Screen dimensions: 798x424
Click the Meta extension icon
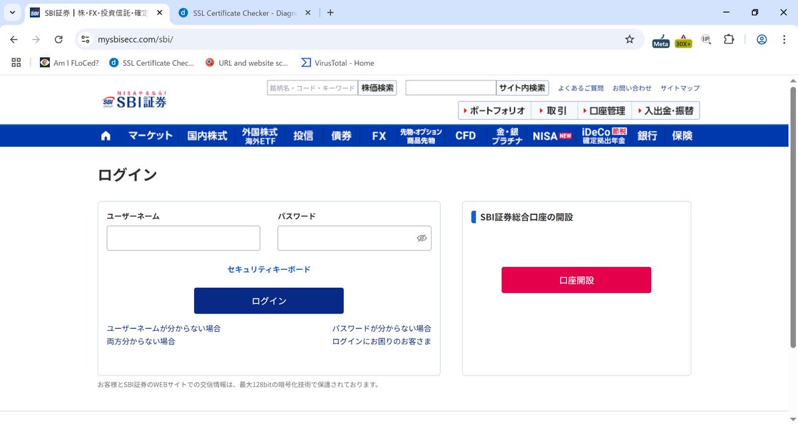click(660, 40)
